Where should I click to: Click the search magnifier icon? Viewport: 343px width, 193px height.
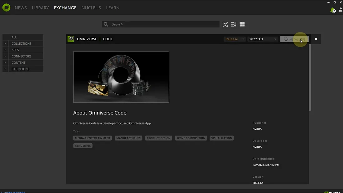(x=106, y=24)
